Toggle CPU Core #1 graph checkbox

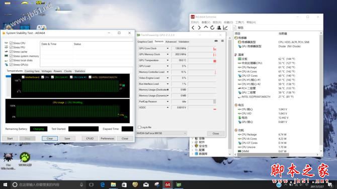click(x=52, y=77)
